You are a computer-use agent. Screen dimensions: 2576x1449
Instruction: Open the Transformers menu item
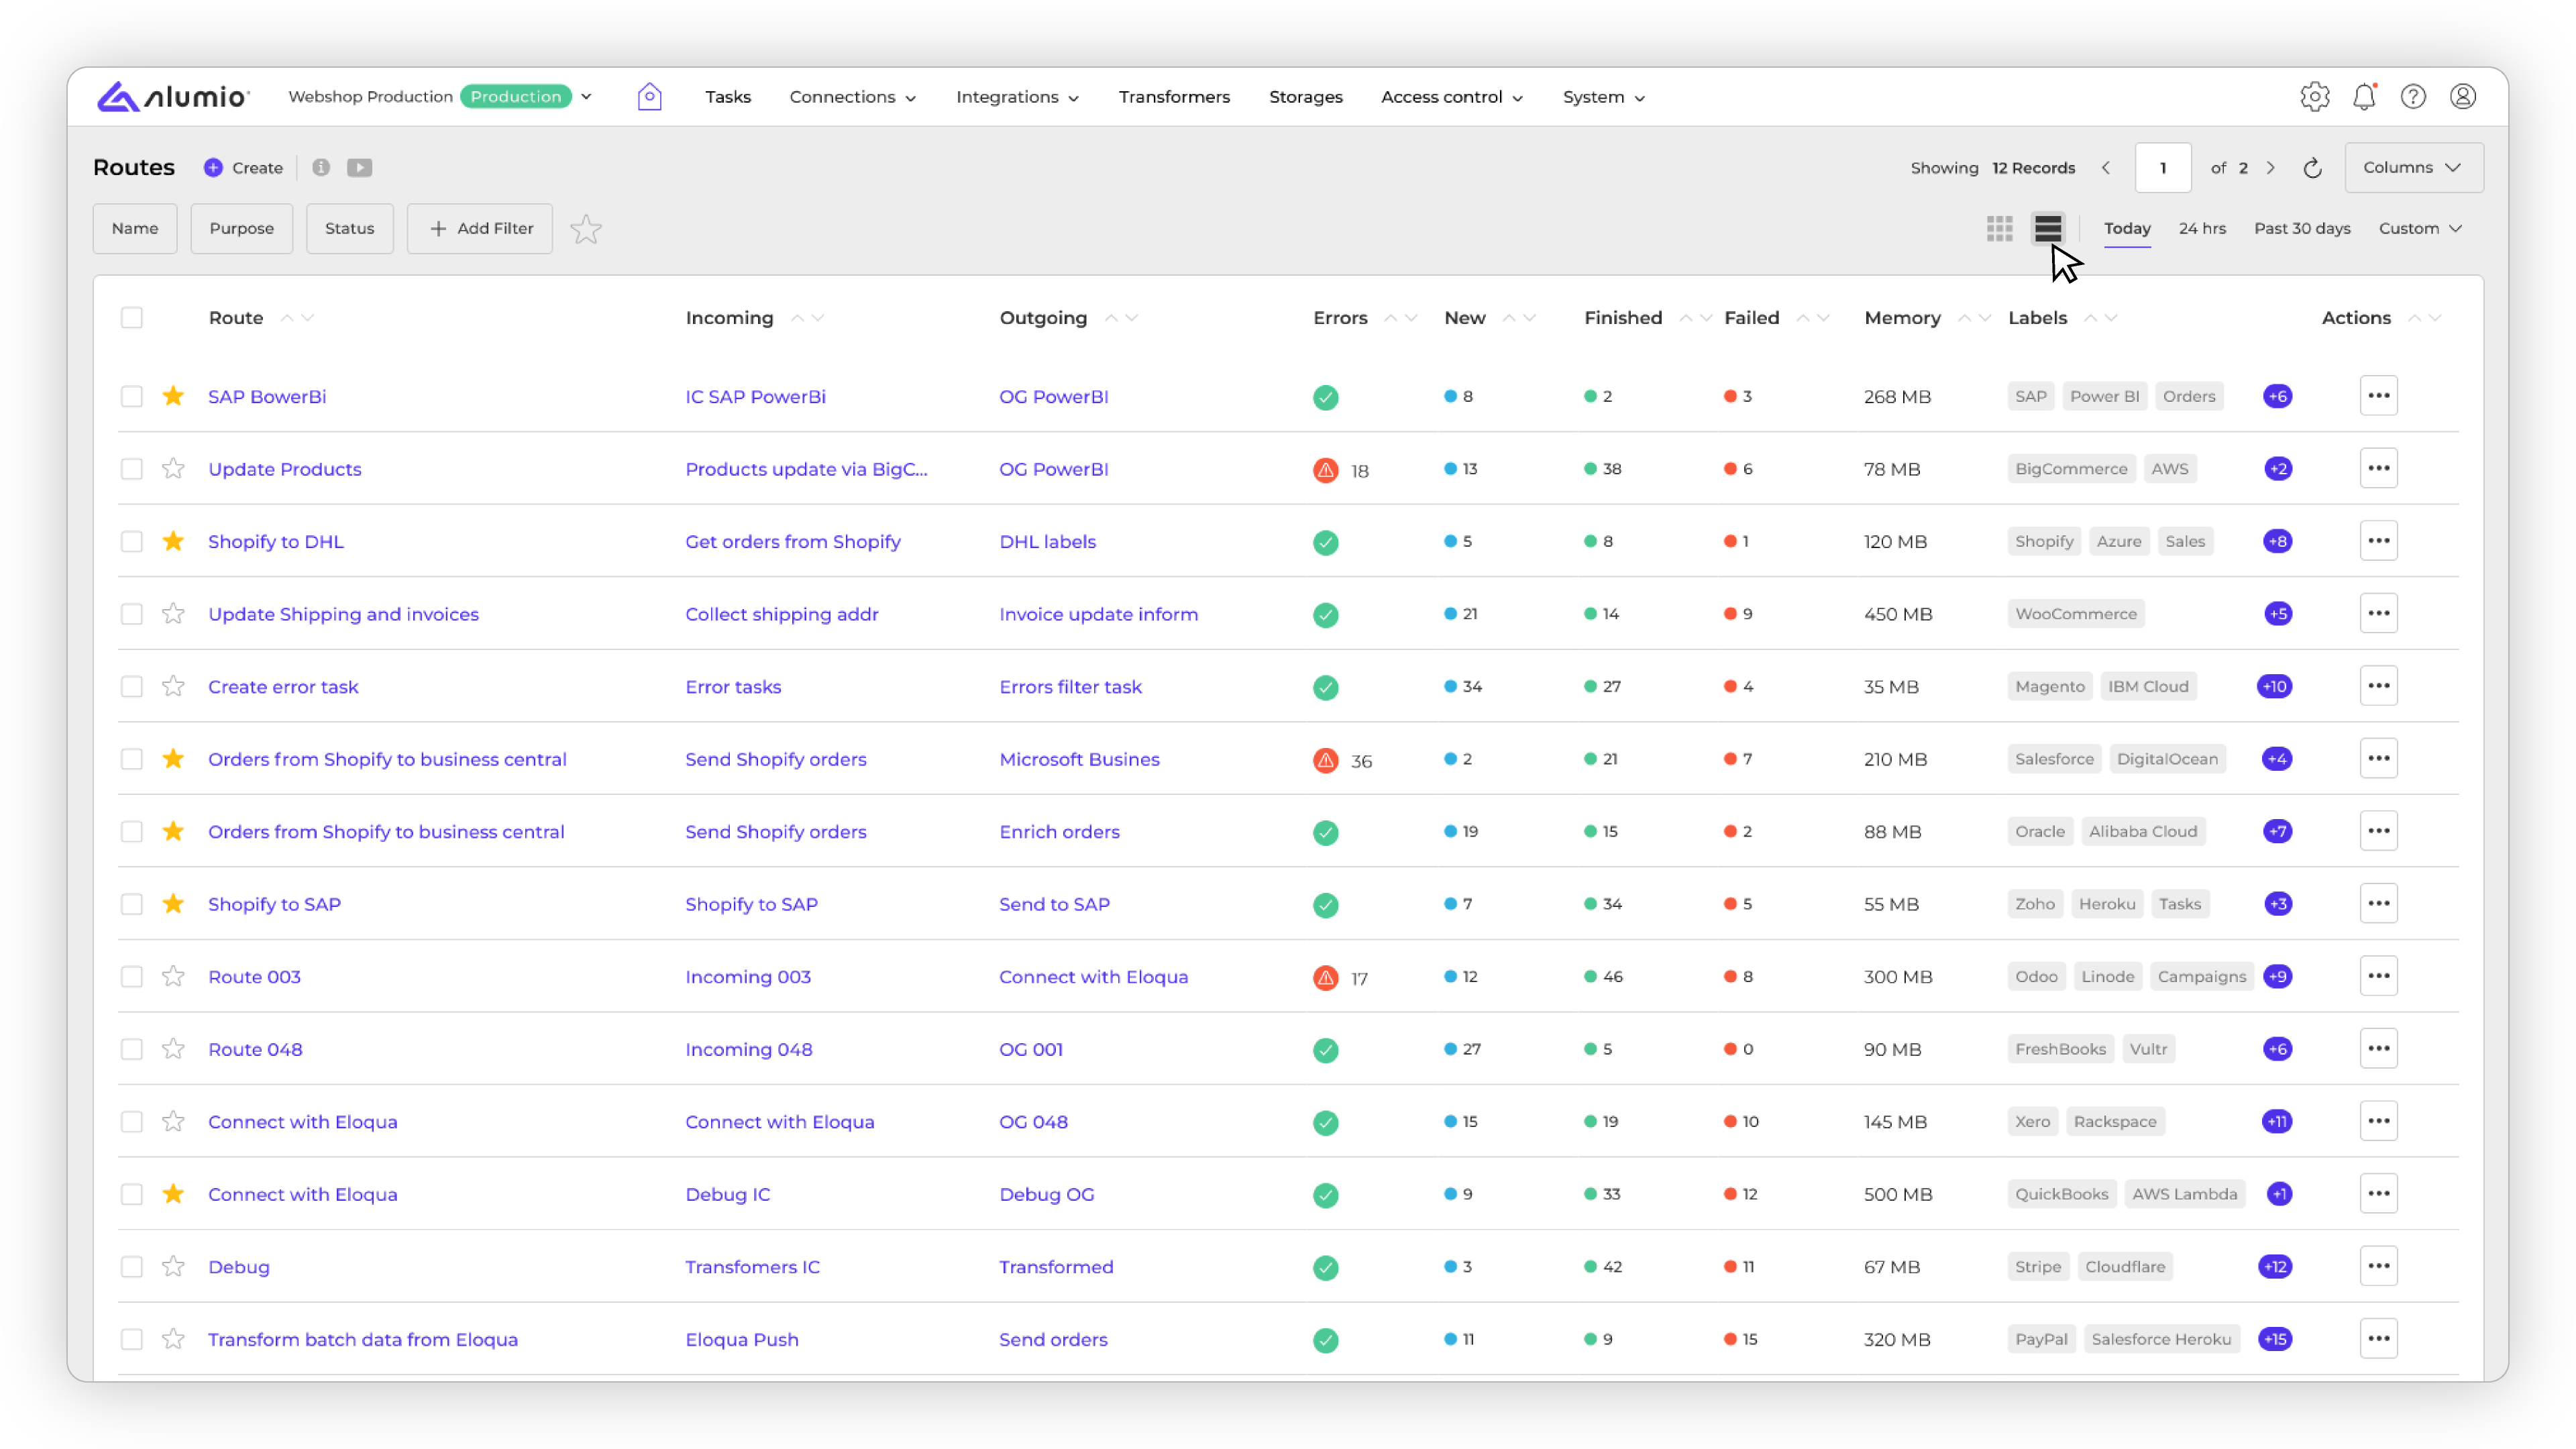click(1174, 97)
